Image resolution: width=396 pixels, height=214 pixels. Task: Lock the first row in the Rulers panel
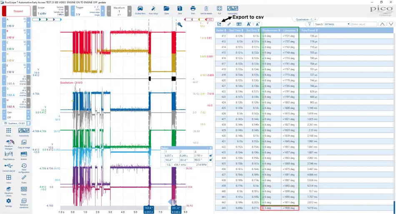click(x=211, y=155)
